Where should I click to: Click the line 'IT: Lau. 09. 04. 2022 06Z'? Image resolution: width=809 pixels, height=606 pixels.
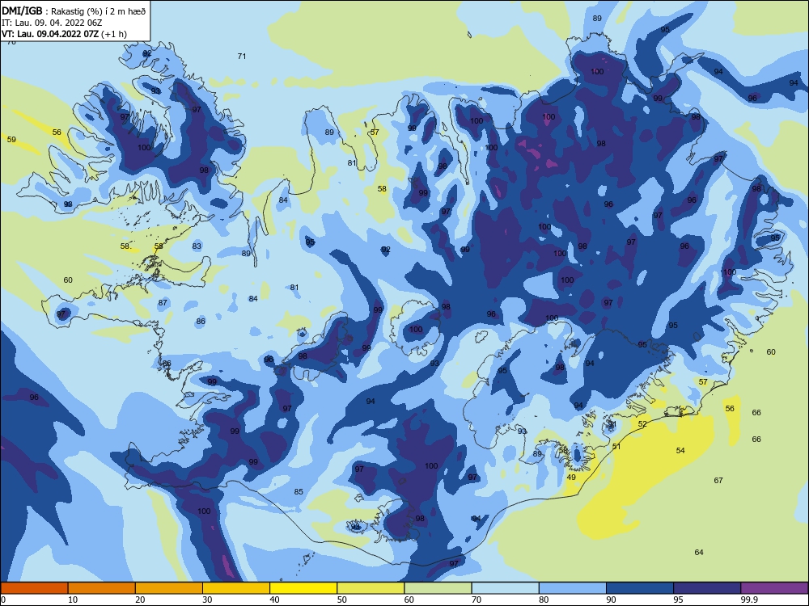[x=52, y=23]
